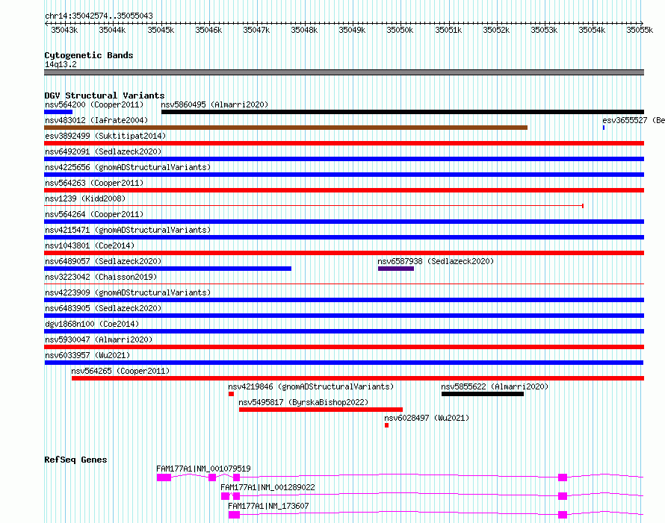This screenshot has width=665, height=523.
Task: Select the nsv5495817 (ByrskaBishop2022) red bar
Action: tap(321, 410)
